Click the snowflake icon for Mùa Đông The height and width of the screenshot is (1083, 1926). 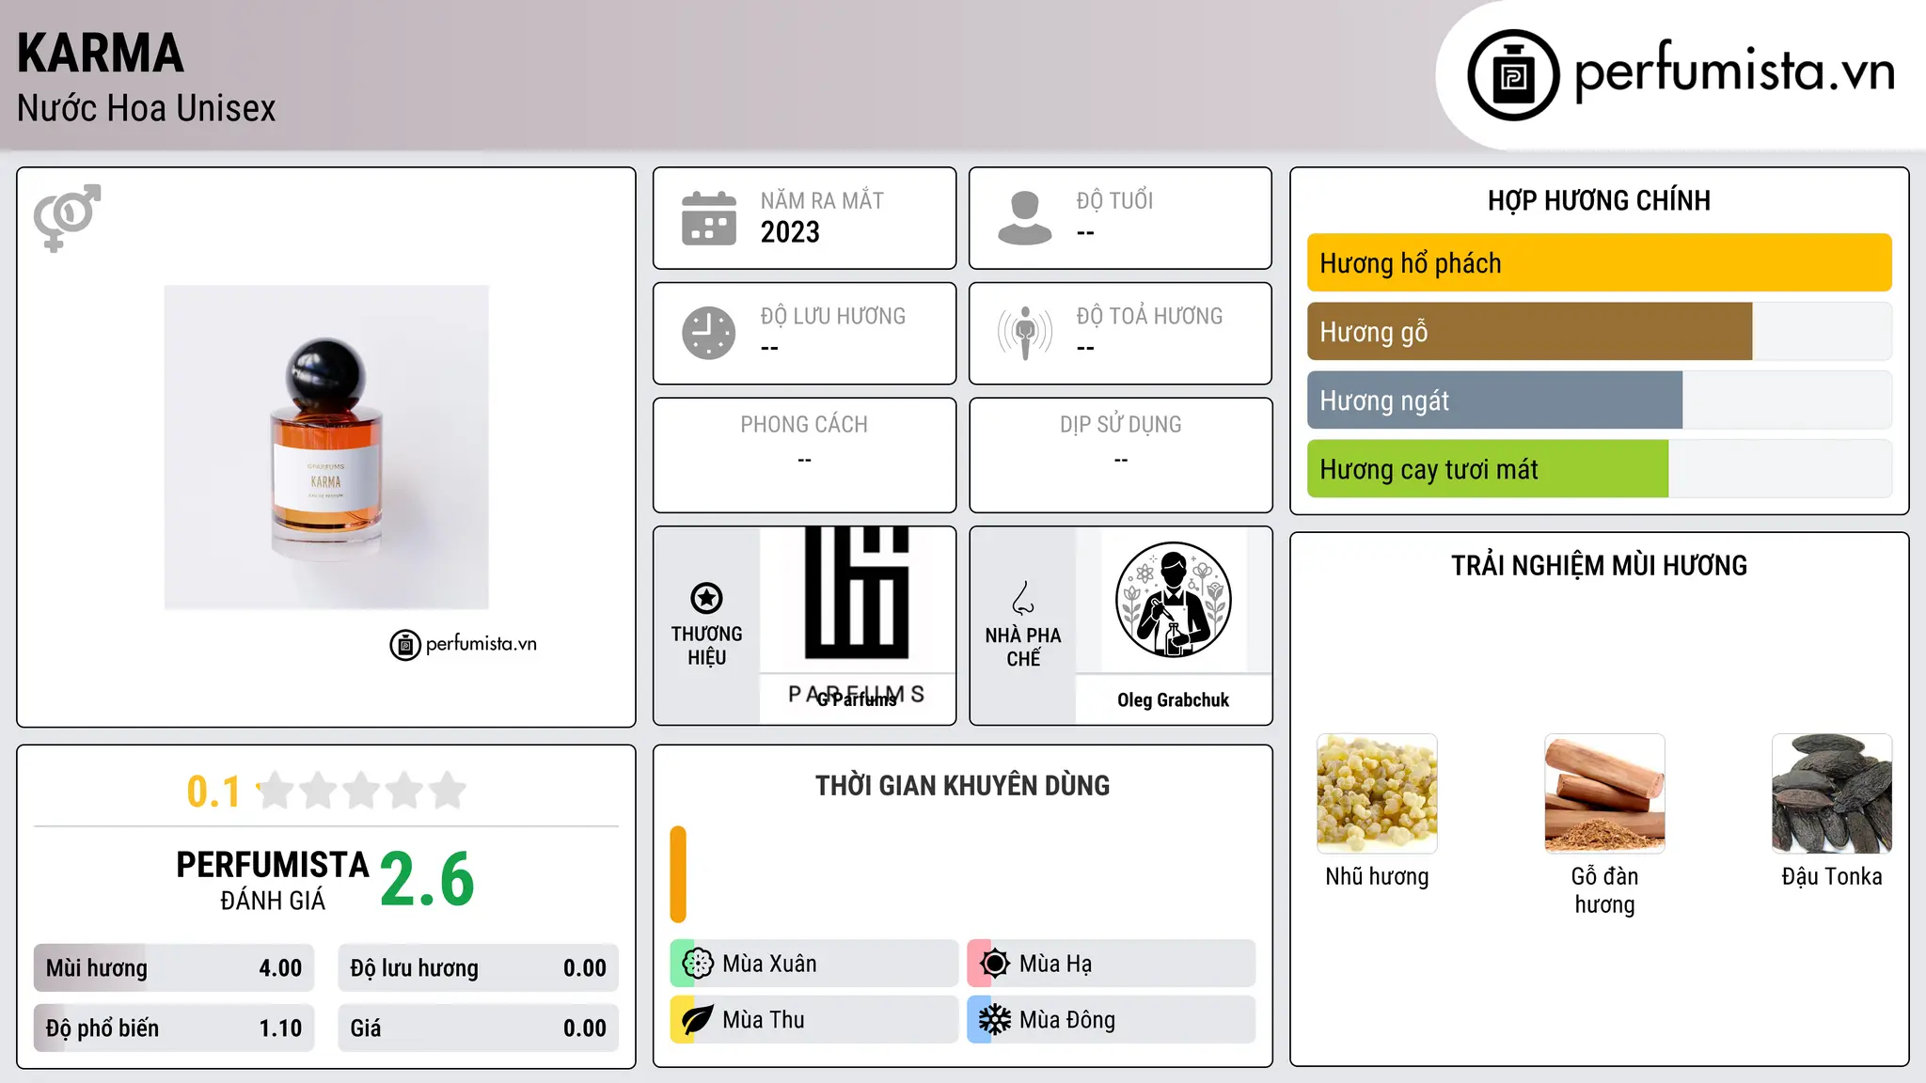click(995, 1020)
